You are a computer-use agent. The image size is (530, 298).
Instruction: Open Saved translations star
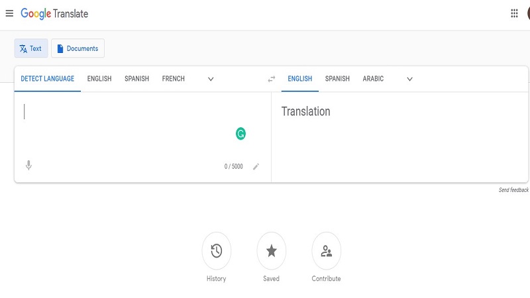[x=272, y=251]
